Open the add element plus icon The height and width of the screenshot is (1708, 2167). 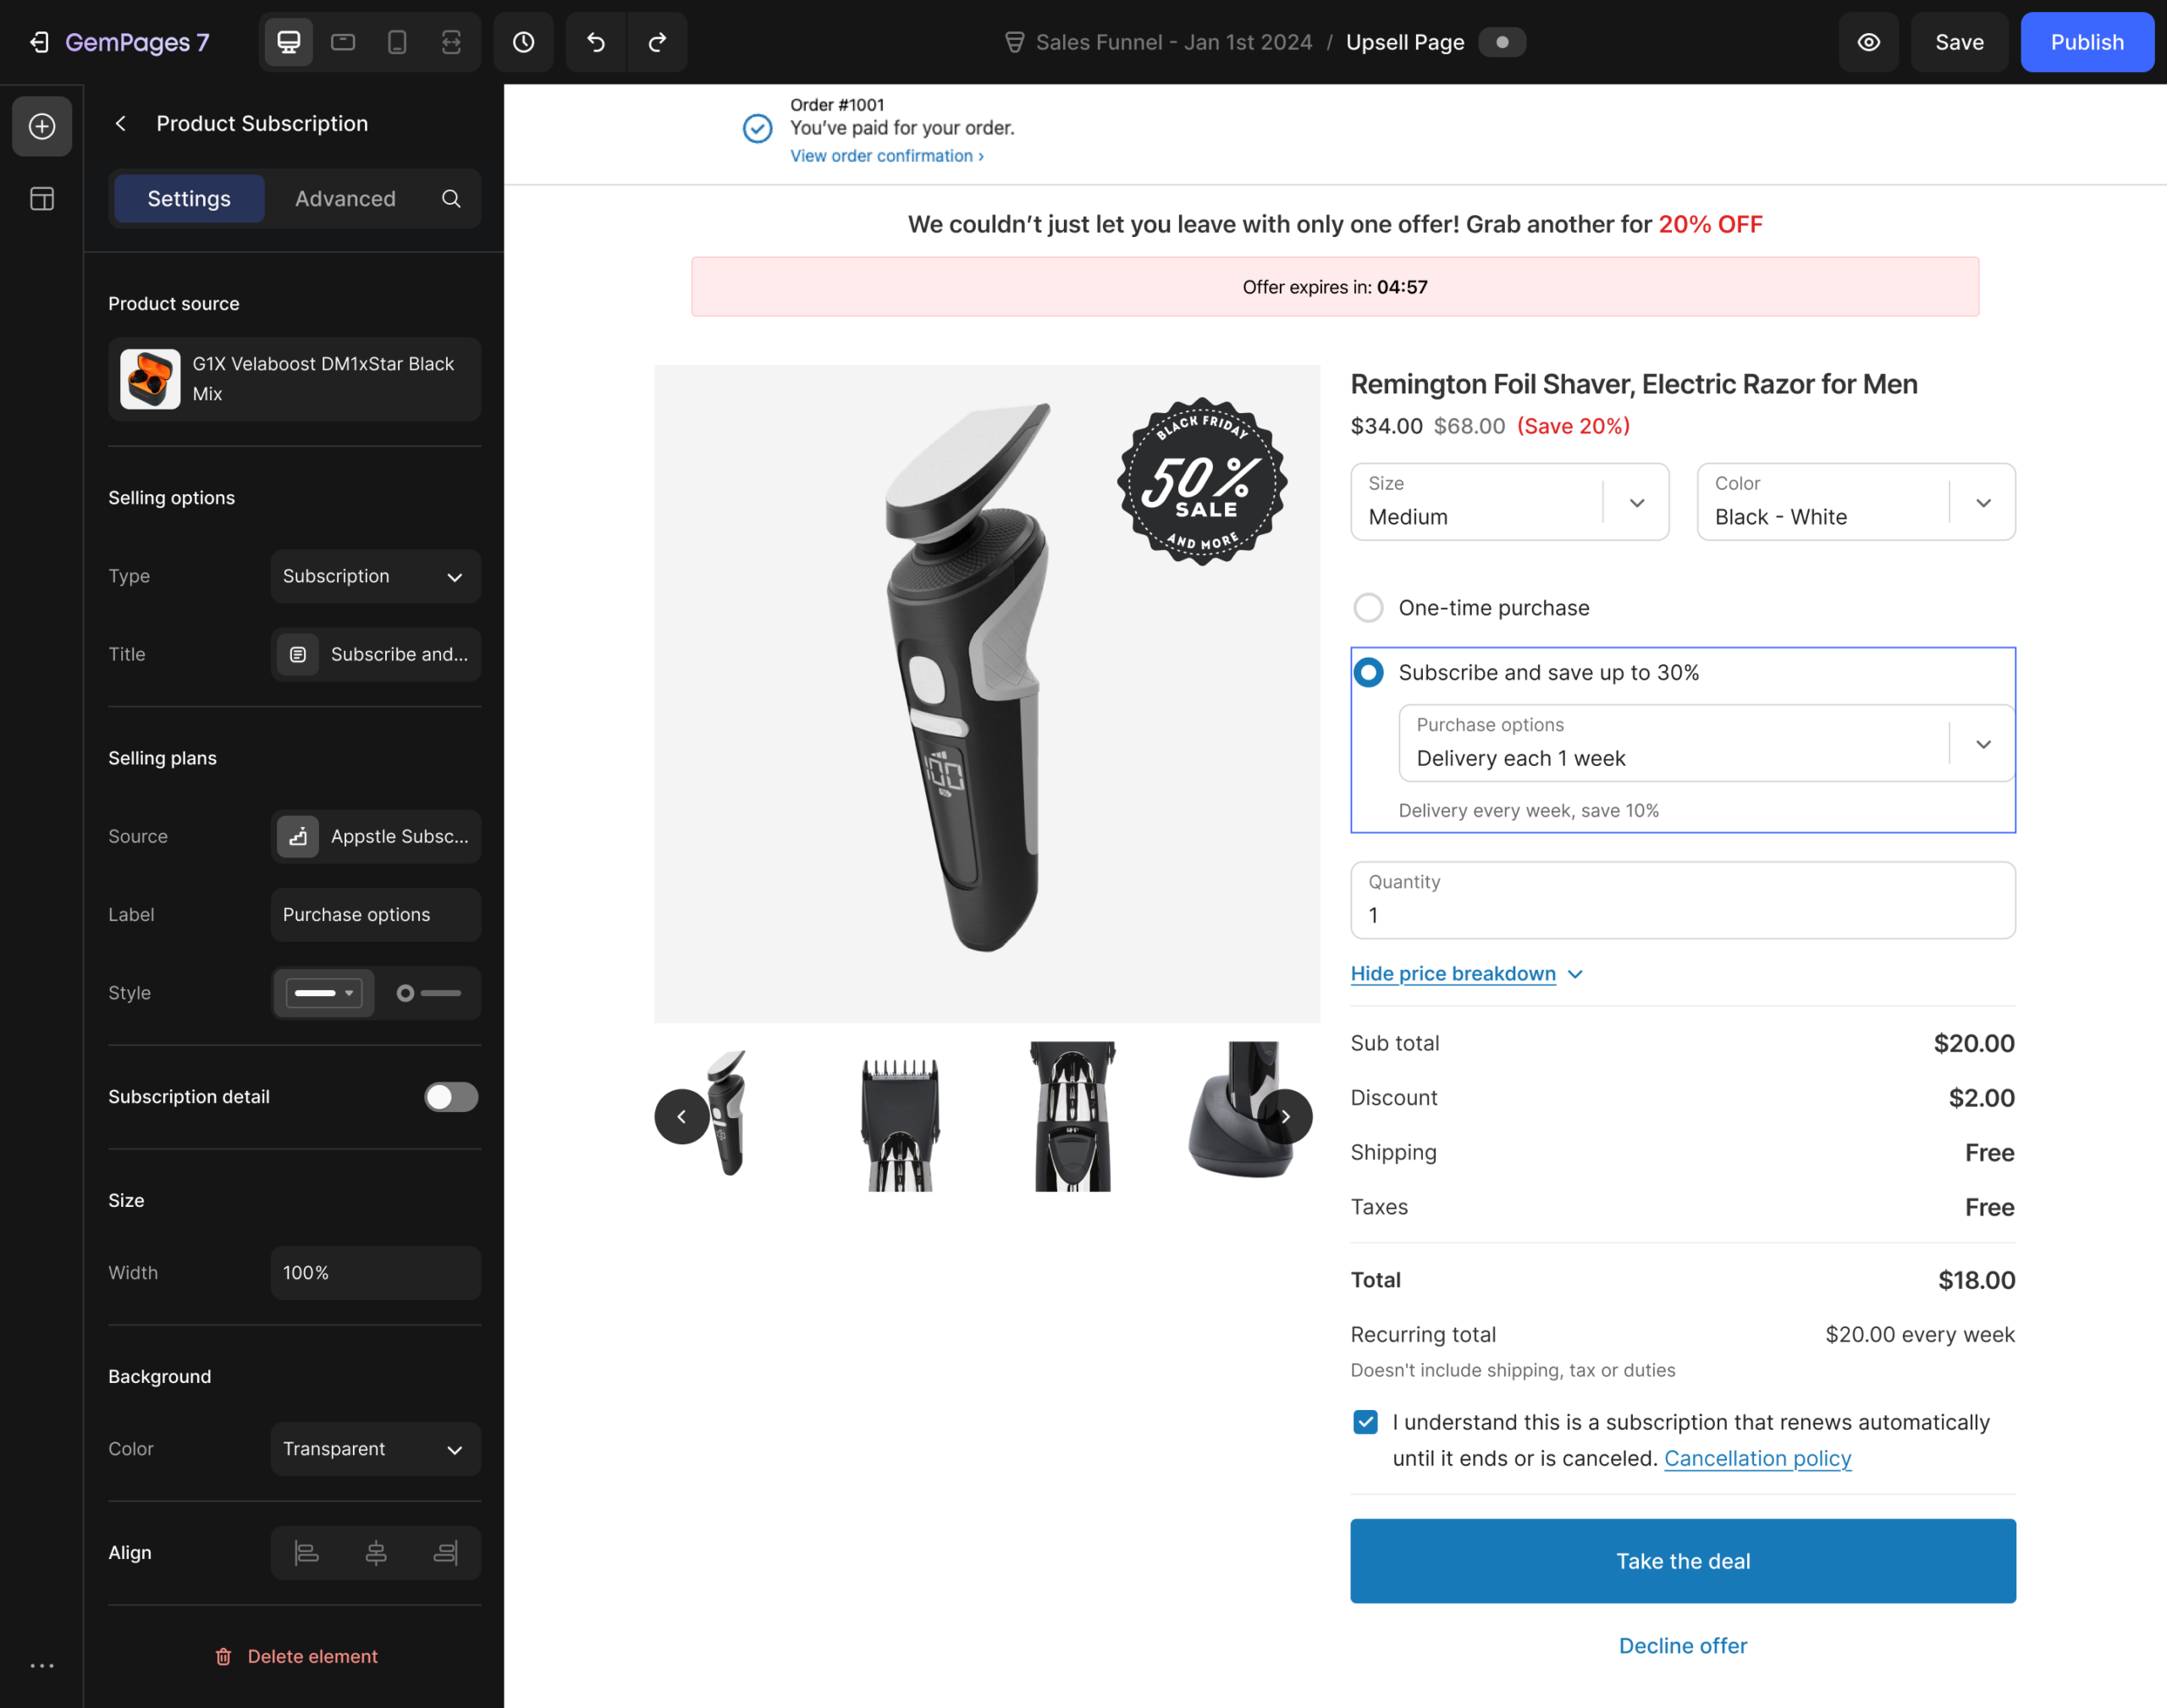click(x=42, y=126)
